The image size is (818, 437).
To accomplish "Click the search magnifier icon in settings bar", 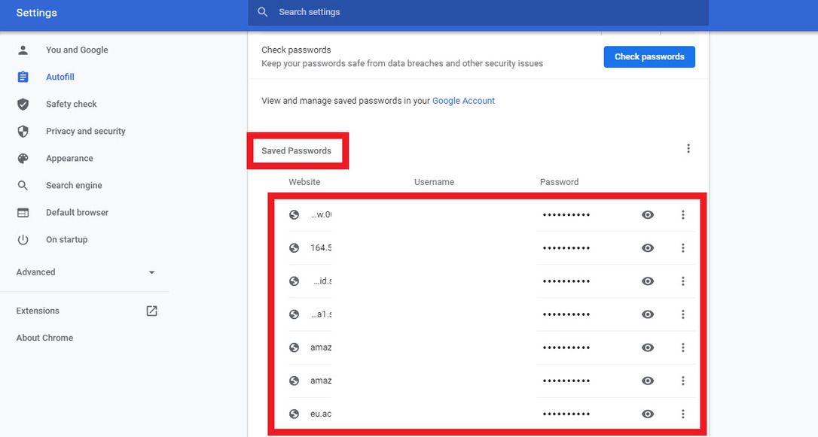I will coord(263,12).
